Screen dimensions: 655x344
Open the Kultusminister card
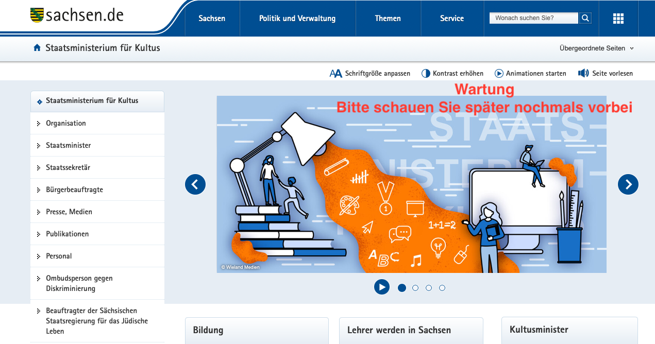569,331
